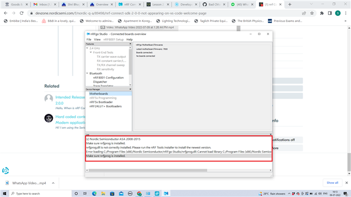Close the Features panel
The height and width of the screenshot is (197, 351).
tap(131, 44)
